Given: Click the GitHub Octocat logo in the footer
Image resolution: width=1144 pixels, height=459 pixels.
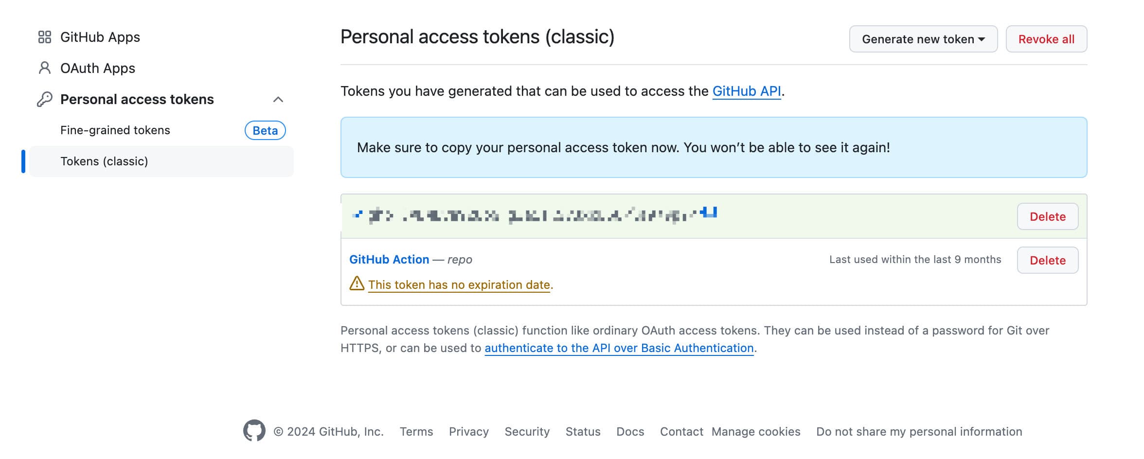Looking at the screenshot, I should pyautogui.click(x=254, y=431).
